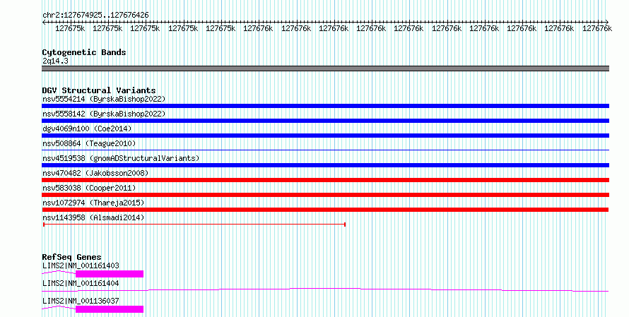Click the gray 2q14.3 cytogenetic band bar

(x=325, y=68)
